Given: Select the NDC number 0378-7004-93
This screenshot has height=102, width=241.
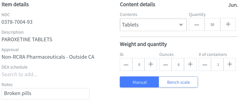Looking at the screenshot, I should 17,22.
